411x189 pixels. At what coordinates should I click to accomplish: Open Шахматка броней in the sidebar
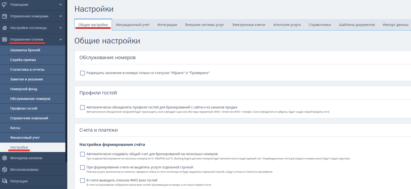coord(33,50)
